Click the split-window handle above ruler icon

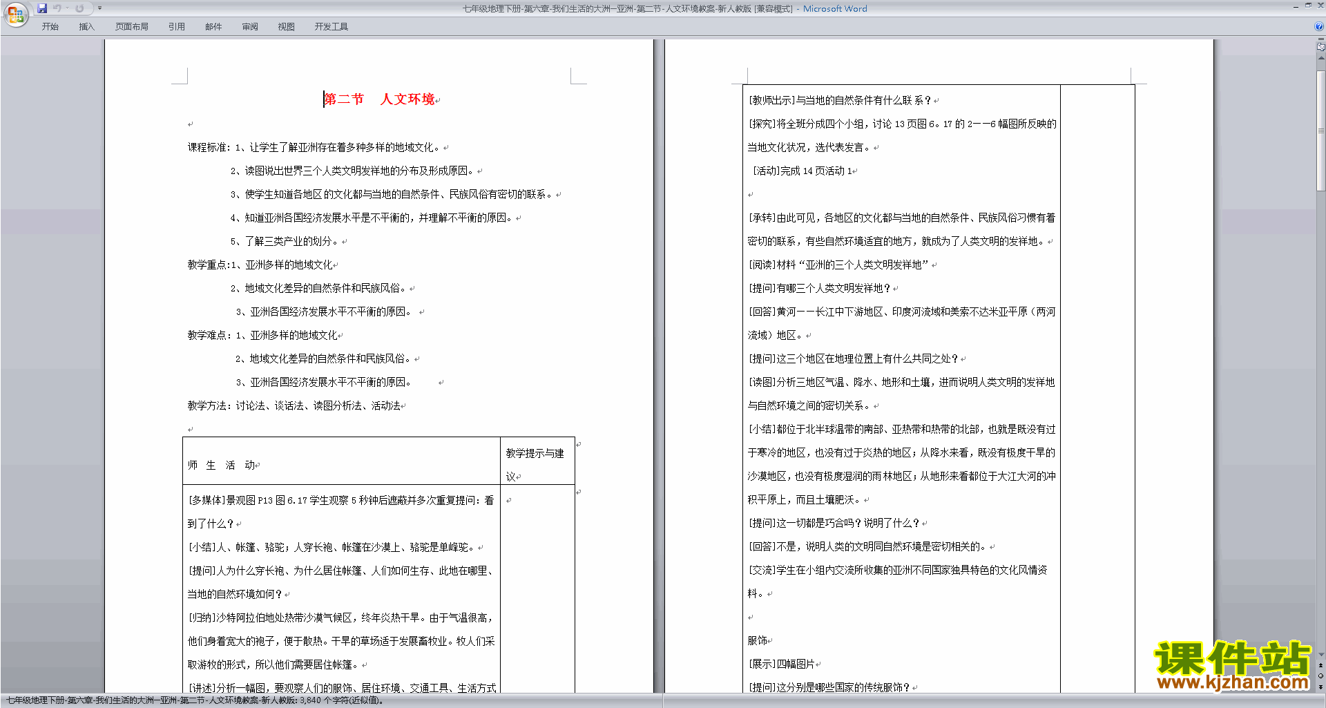coord(1320,40)
